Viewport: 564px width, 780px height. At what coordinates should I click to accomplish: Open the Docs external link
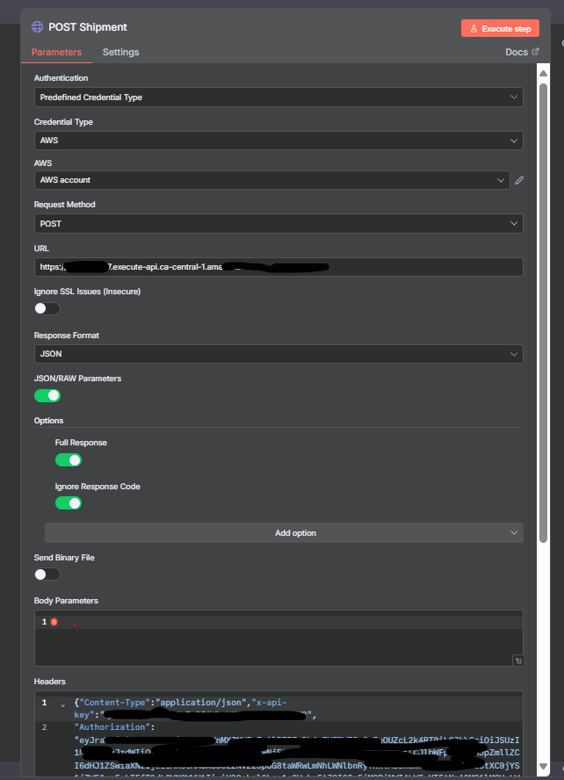coord(522,52)
